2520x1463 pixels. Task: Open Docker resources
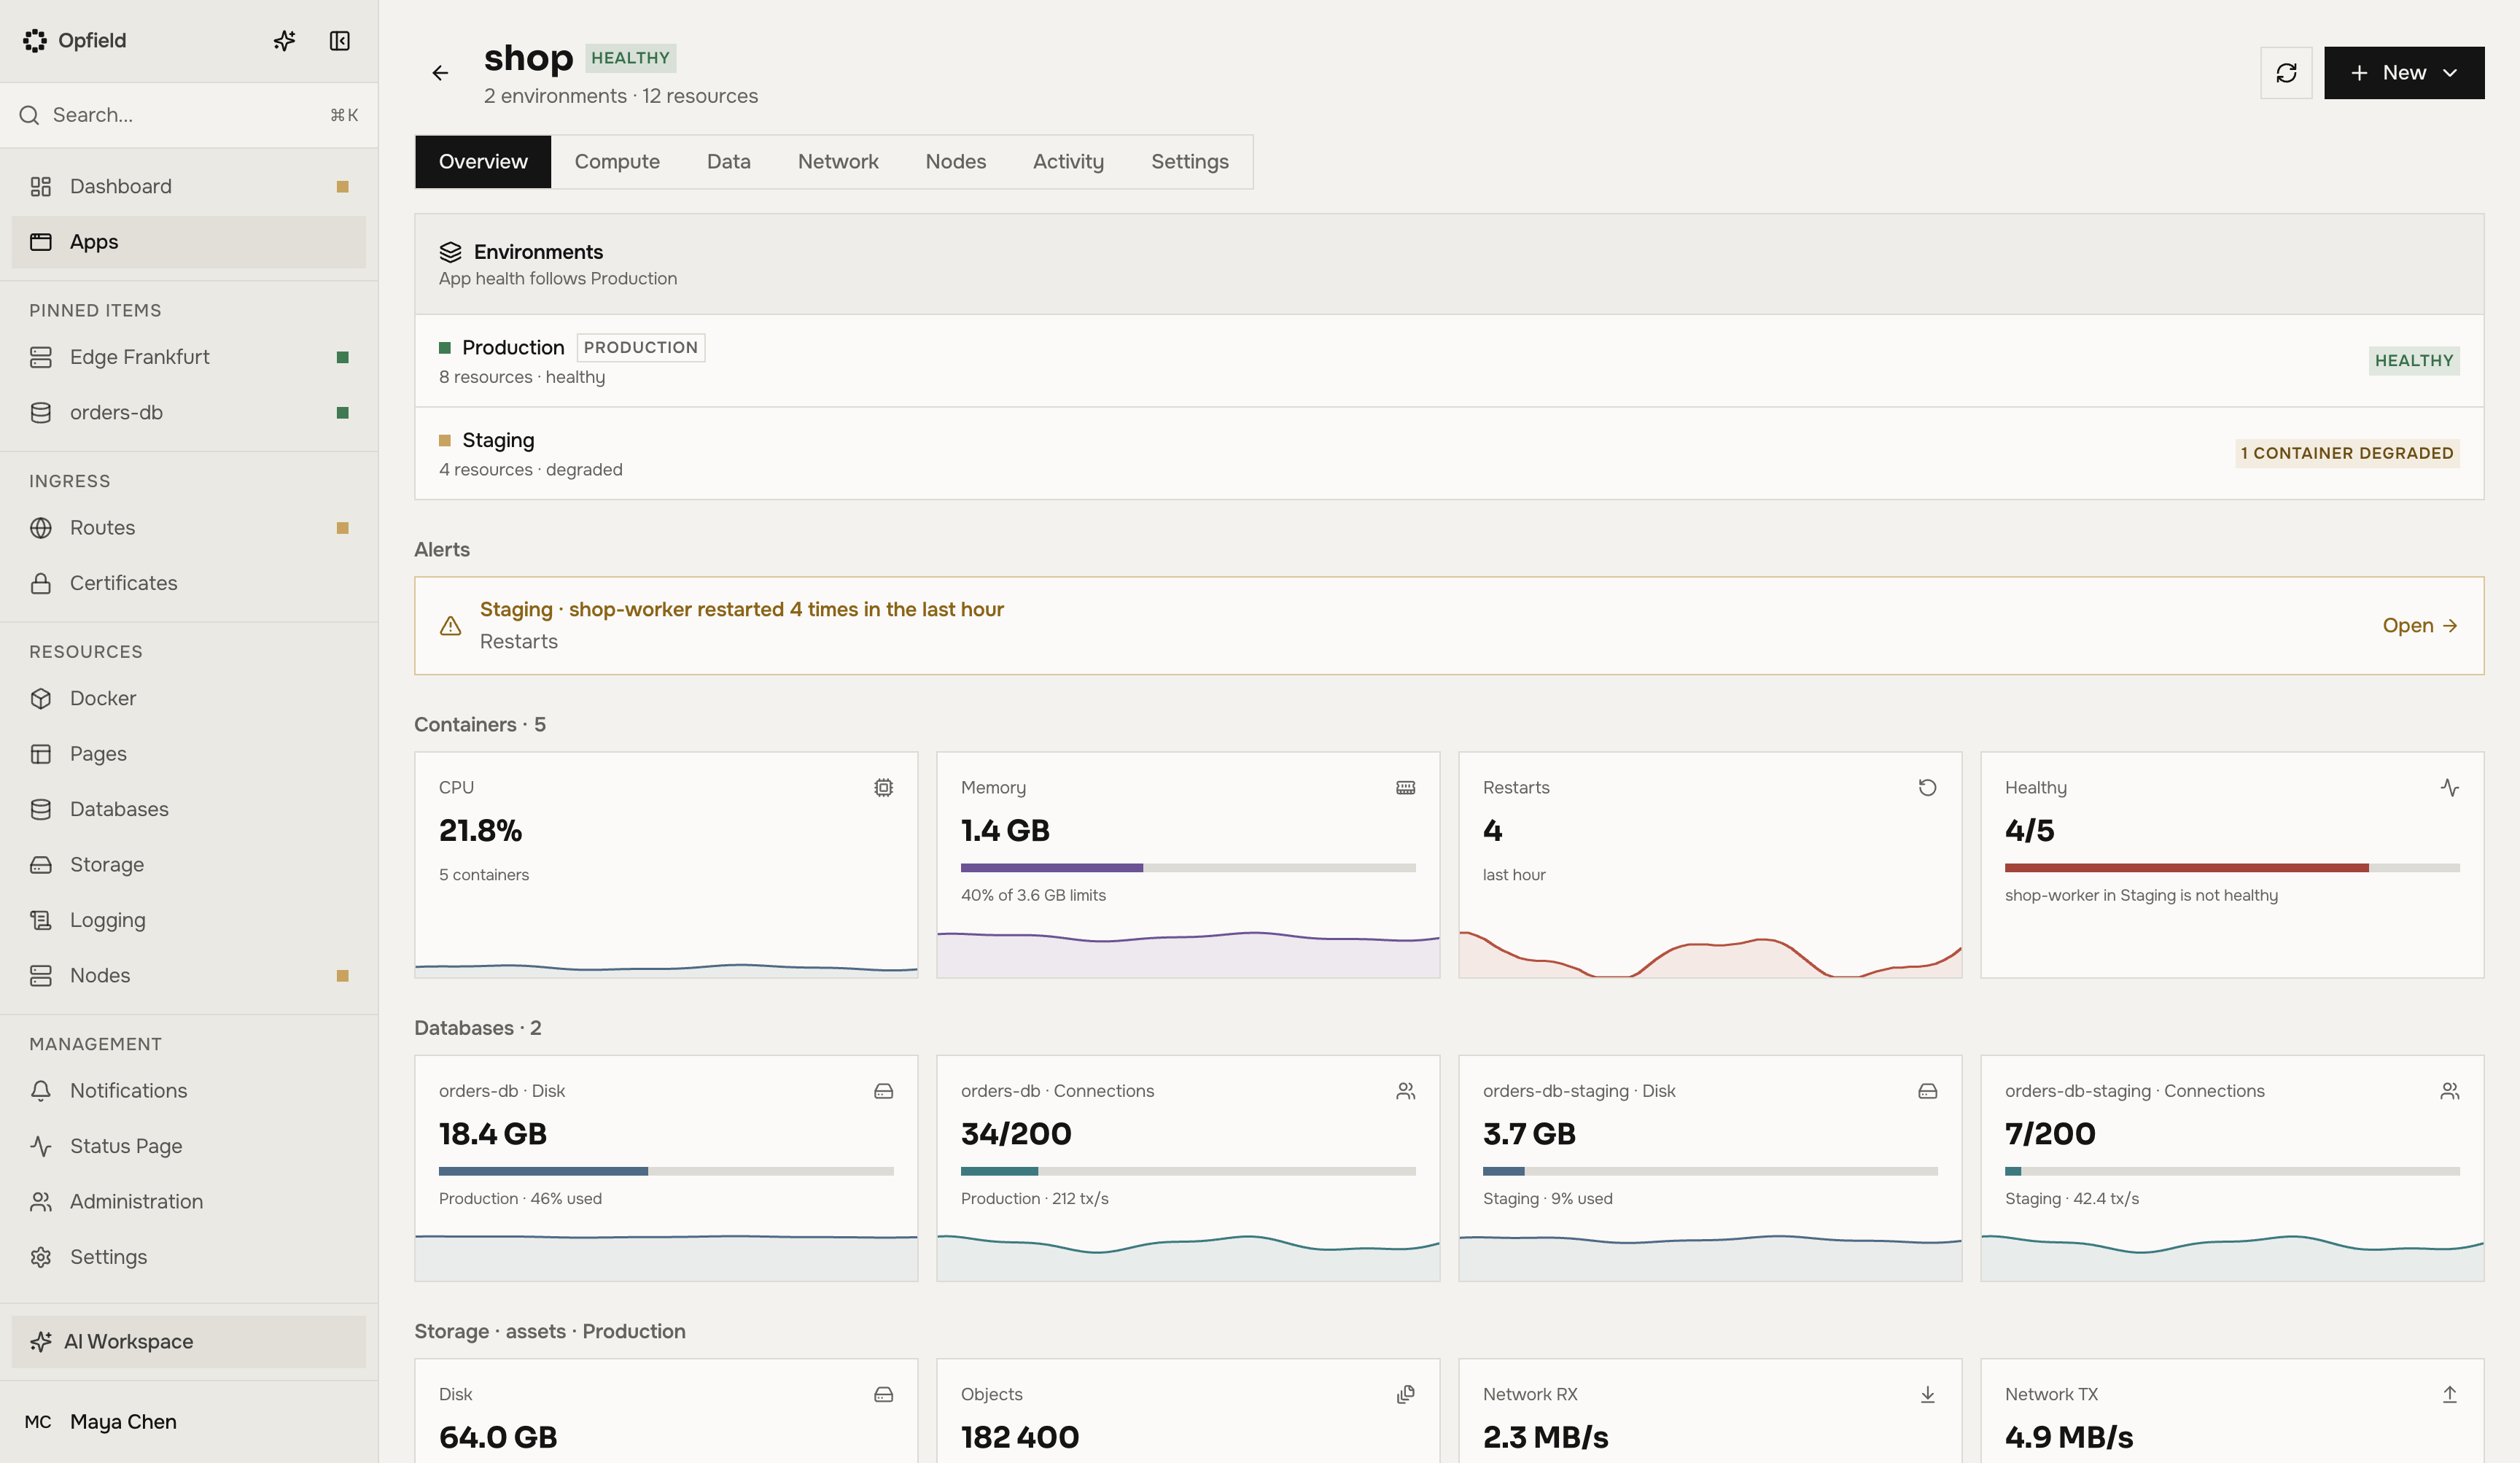tap(189, 698)
